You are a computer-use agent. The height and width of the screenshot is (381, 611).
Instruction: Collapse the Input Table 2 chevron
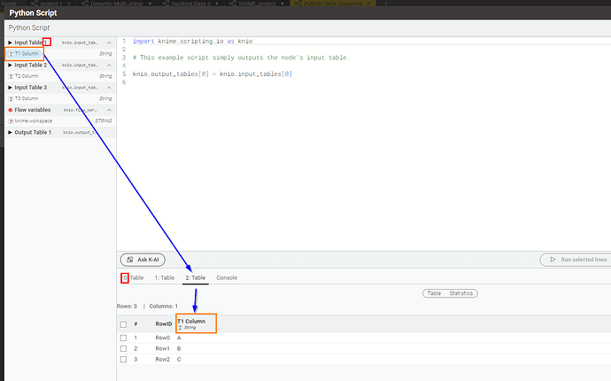point(109,66)
